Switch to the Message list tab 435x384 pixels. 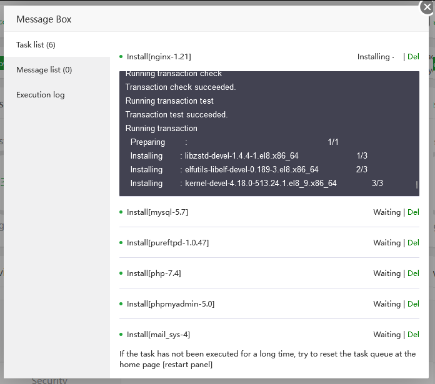point(44,70)
